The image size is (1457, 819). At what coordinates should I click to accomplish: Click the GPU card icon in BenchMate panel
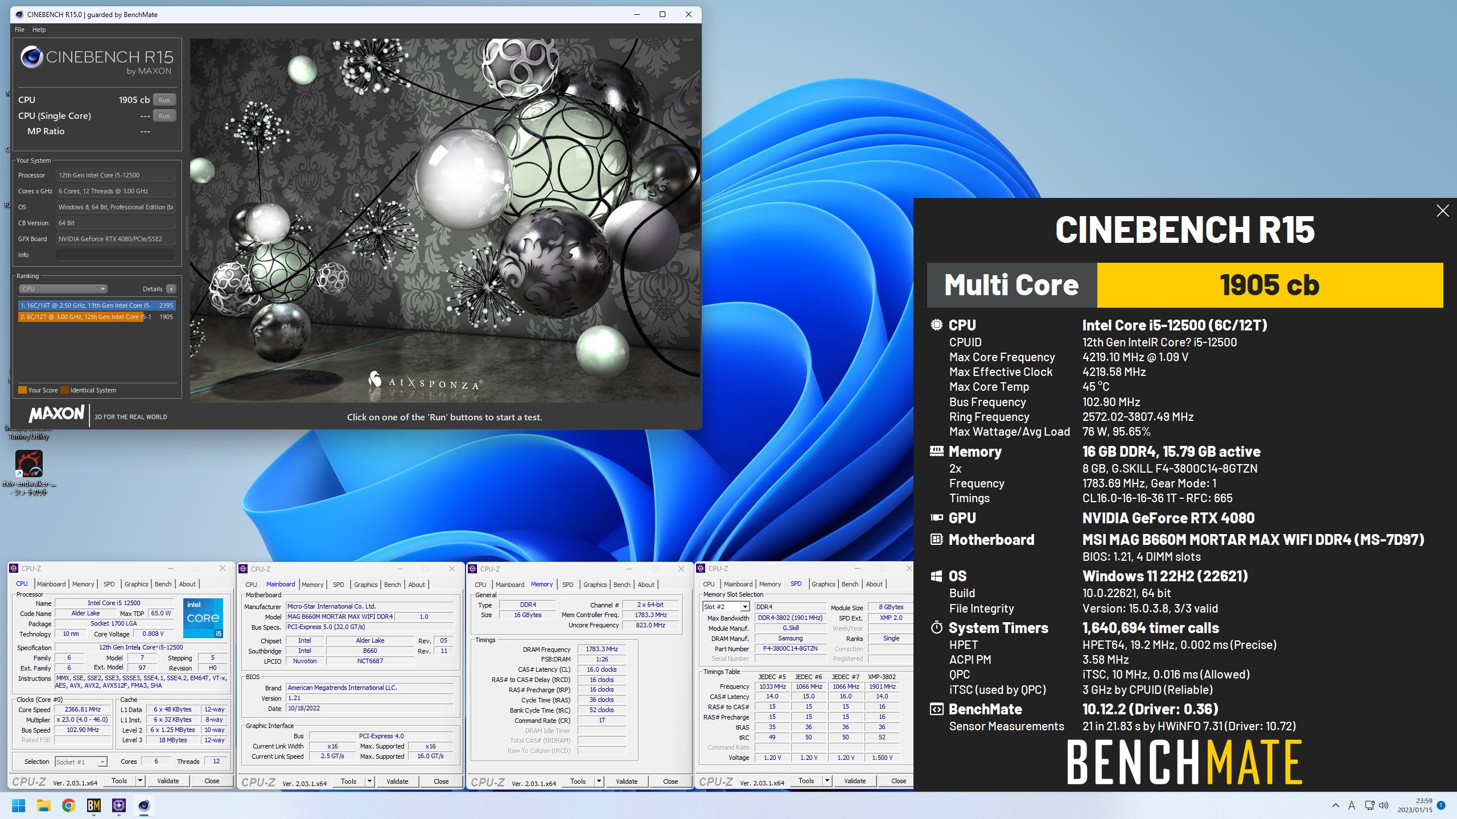coord(936,518)
